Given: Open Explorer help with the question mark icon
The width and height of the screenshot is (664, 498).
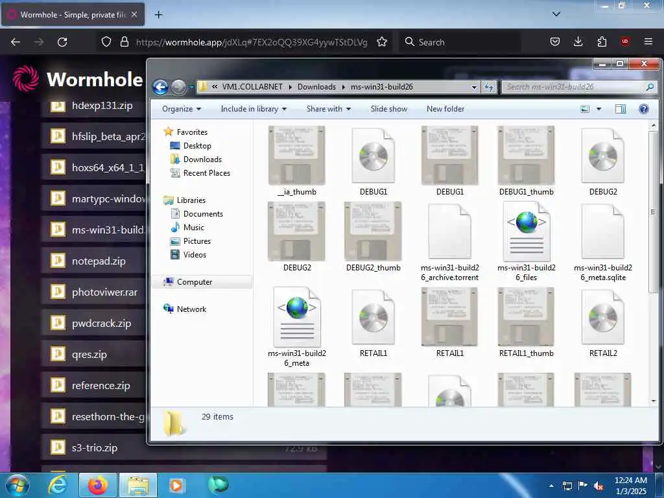Looking at the screenshot, I should pyautogui.click(x=644, y=109).
